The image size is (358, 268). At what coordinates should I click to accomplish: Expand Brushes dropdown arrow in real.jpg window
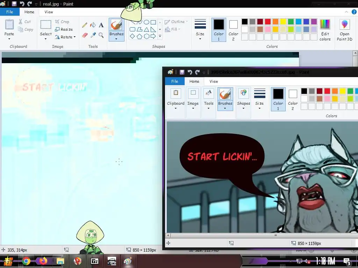116,39
